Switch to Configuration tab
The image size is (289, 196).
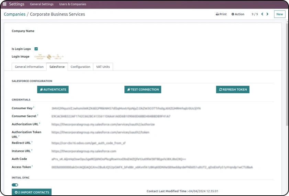pos(80,67)
